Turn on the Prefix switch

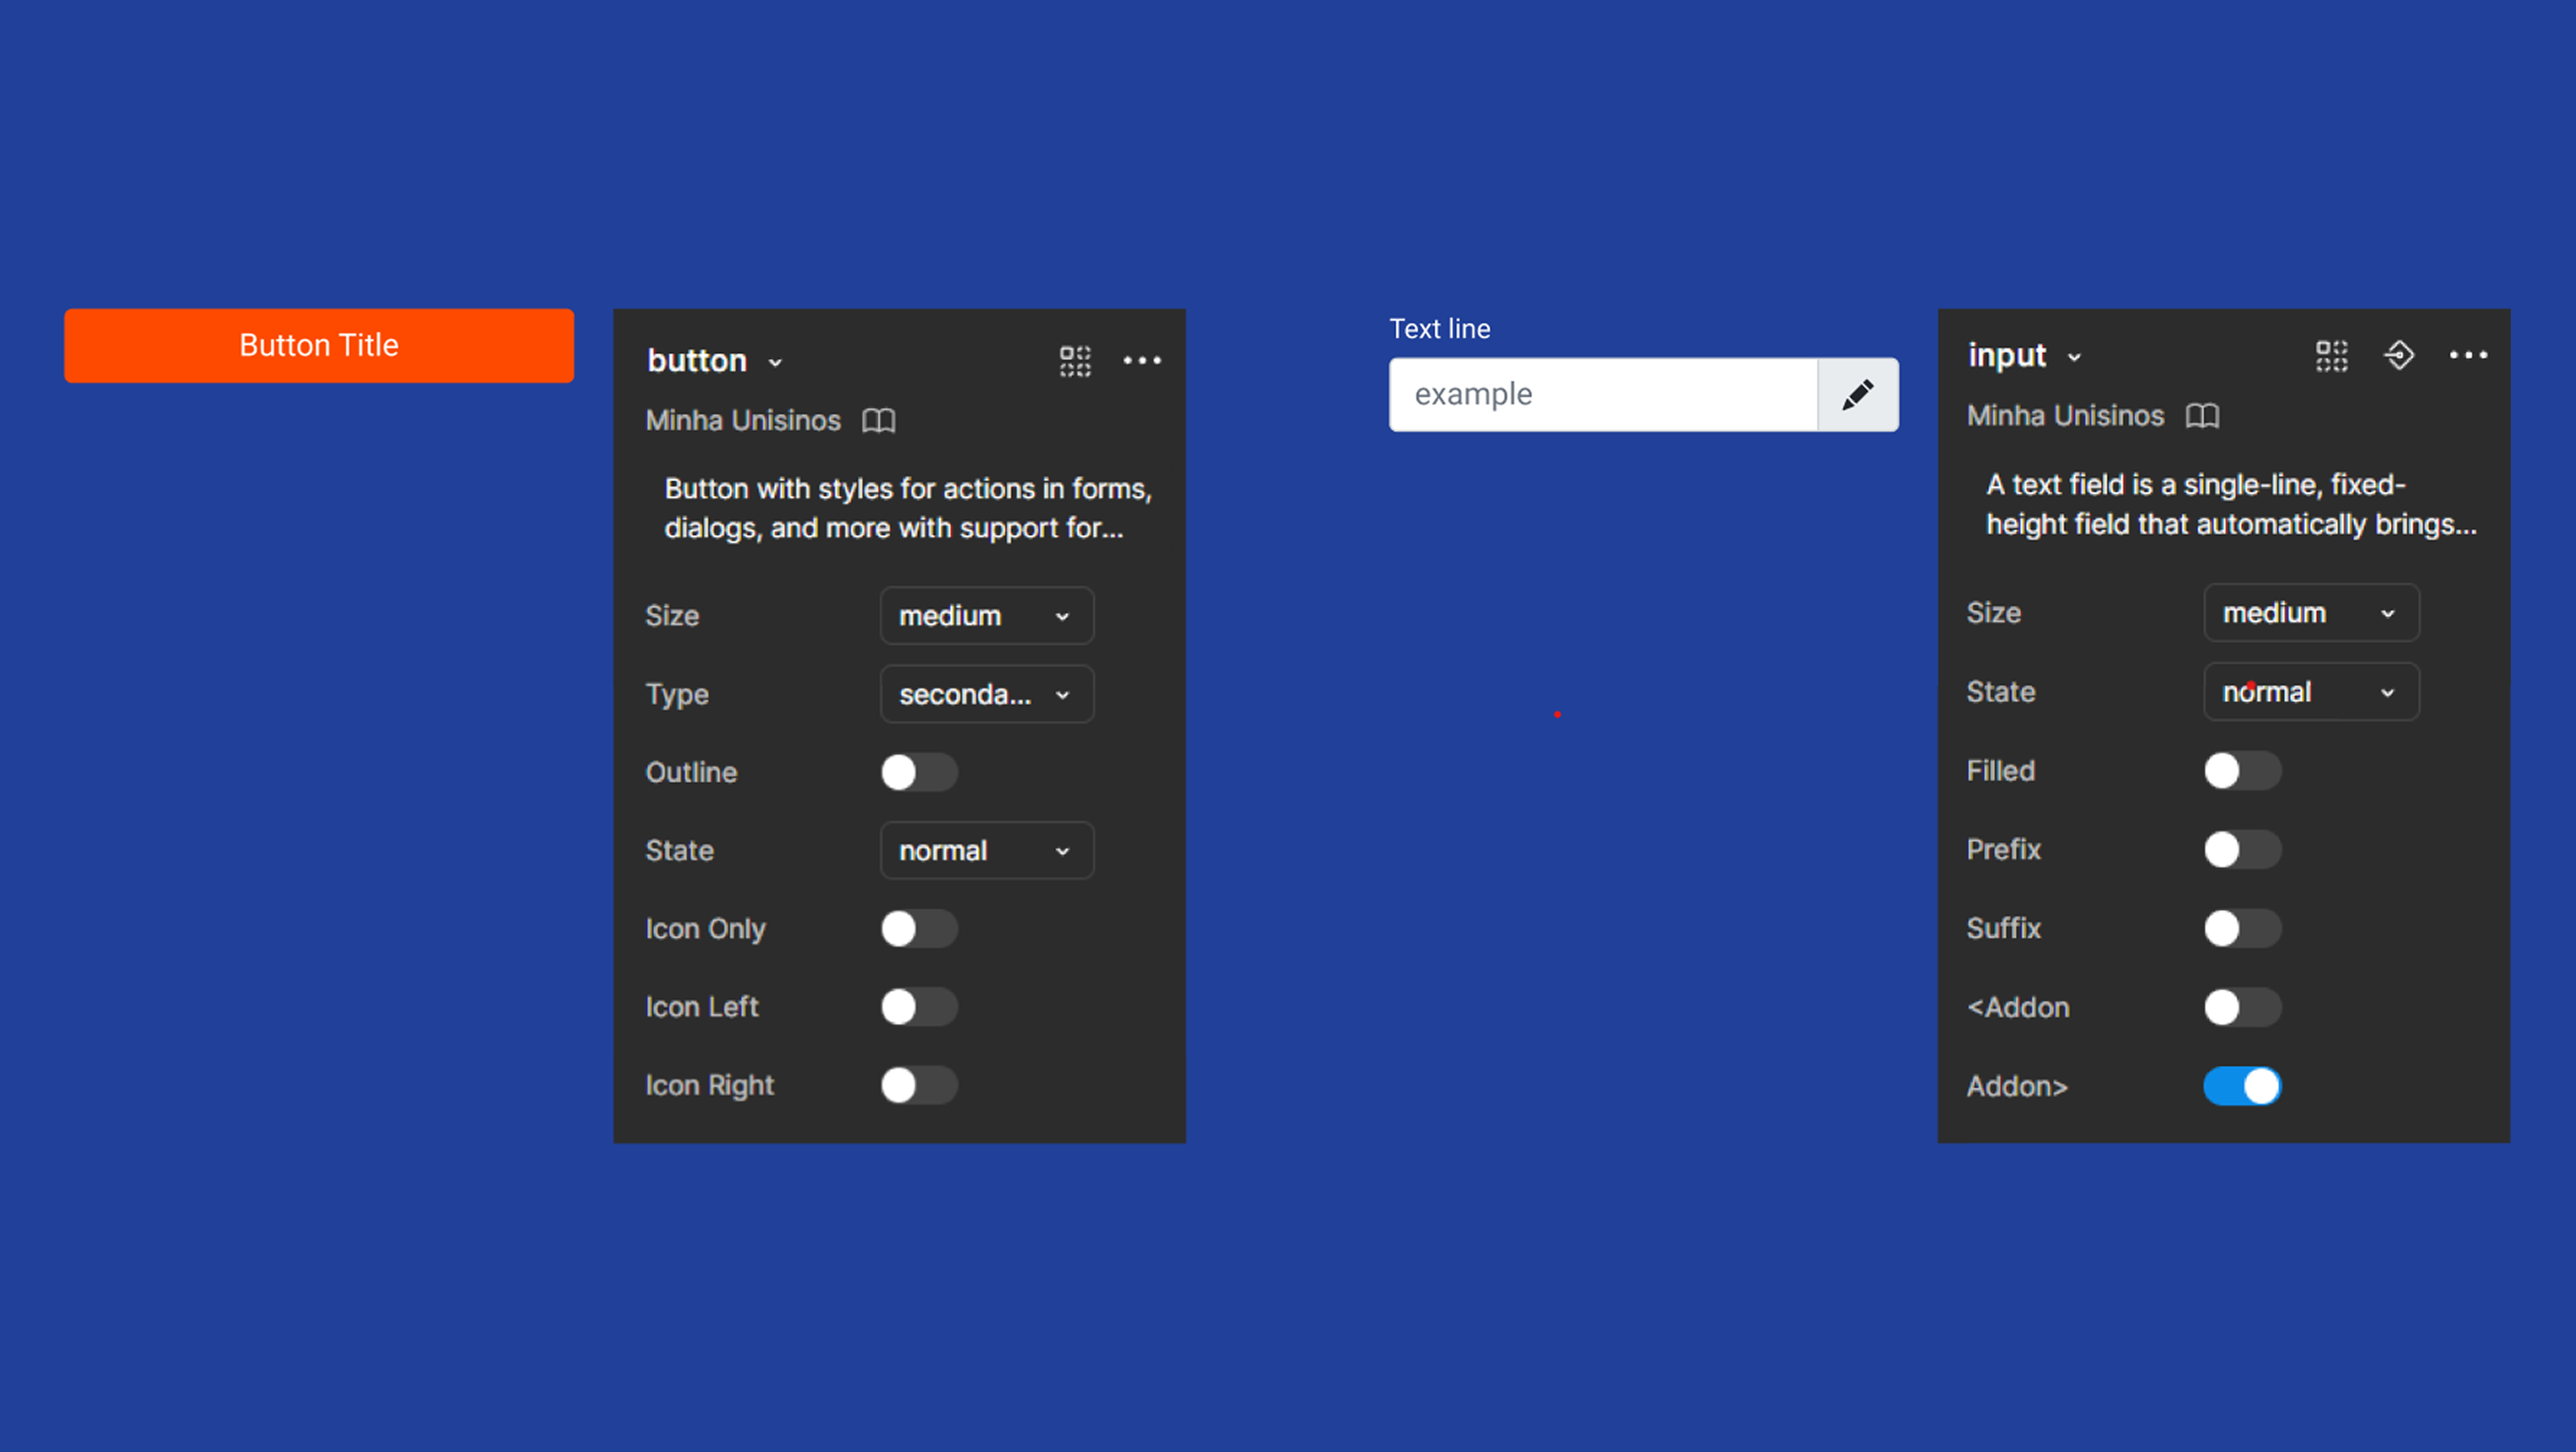2242,849
